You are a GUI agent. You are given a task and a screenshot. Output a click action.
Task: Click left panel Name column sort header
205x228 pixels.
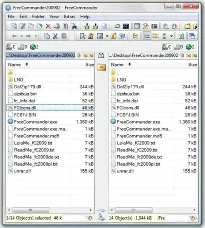click(39, 65)
